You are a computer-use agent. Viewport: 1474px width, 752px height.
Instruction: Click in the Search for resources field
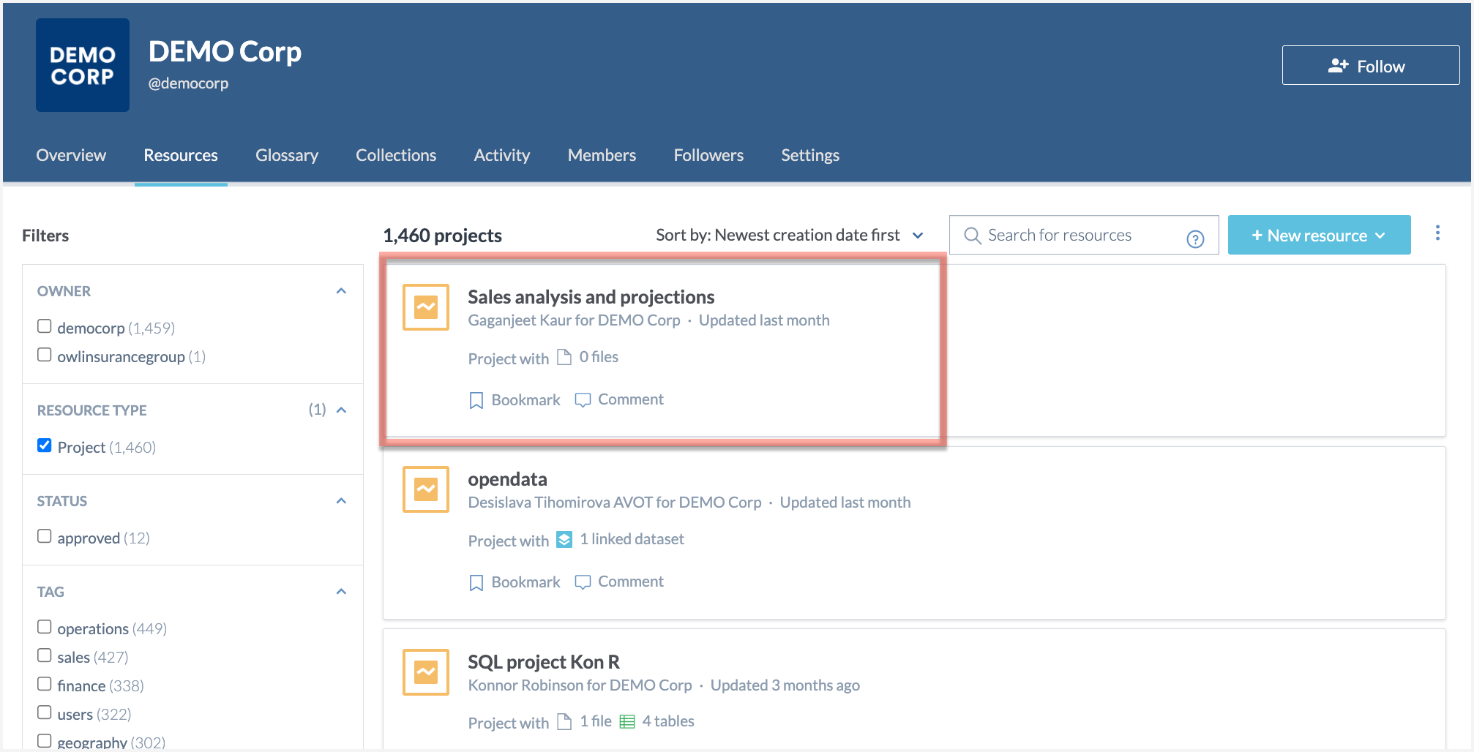(1084, 235)
